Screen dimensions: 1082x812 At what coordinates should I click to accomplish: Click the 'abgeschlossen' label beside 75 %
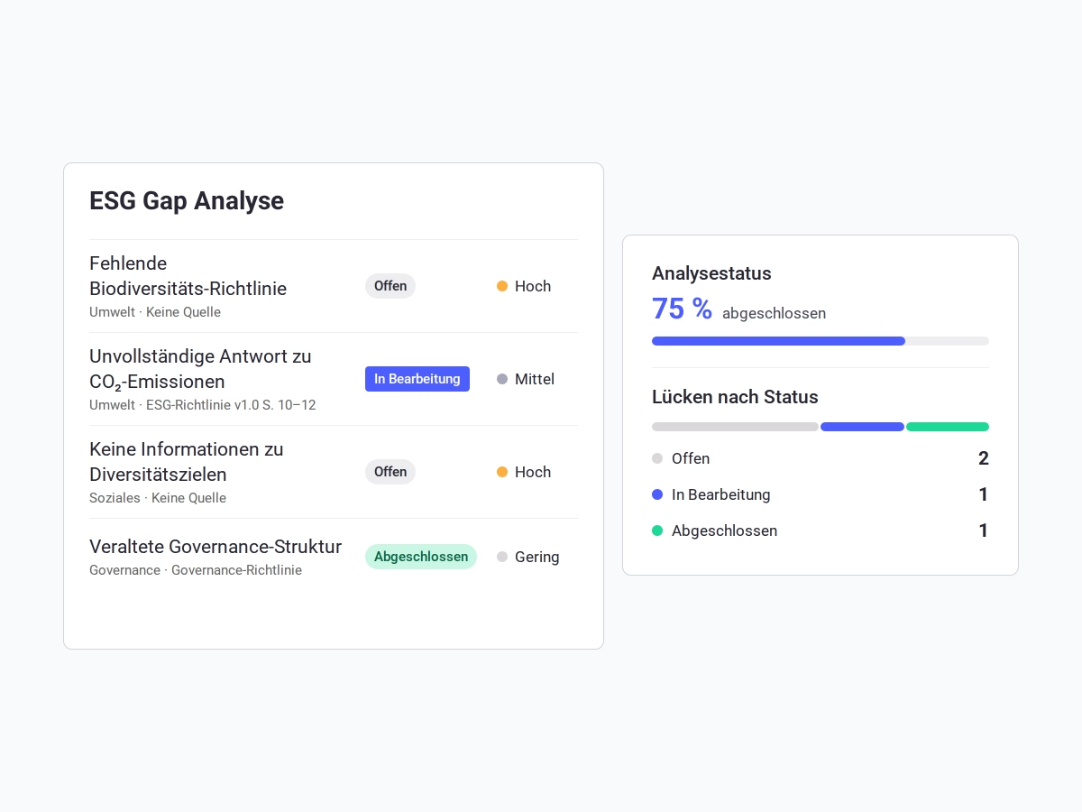774,313
